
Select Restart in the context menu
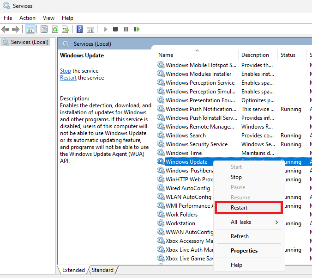[x=239, y=208]
